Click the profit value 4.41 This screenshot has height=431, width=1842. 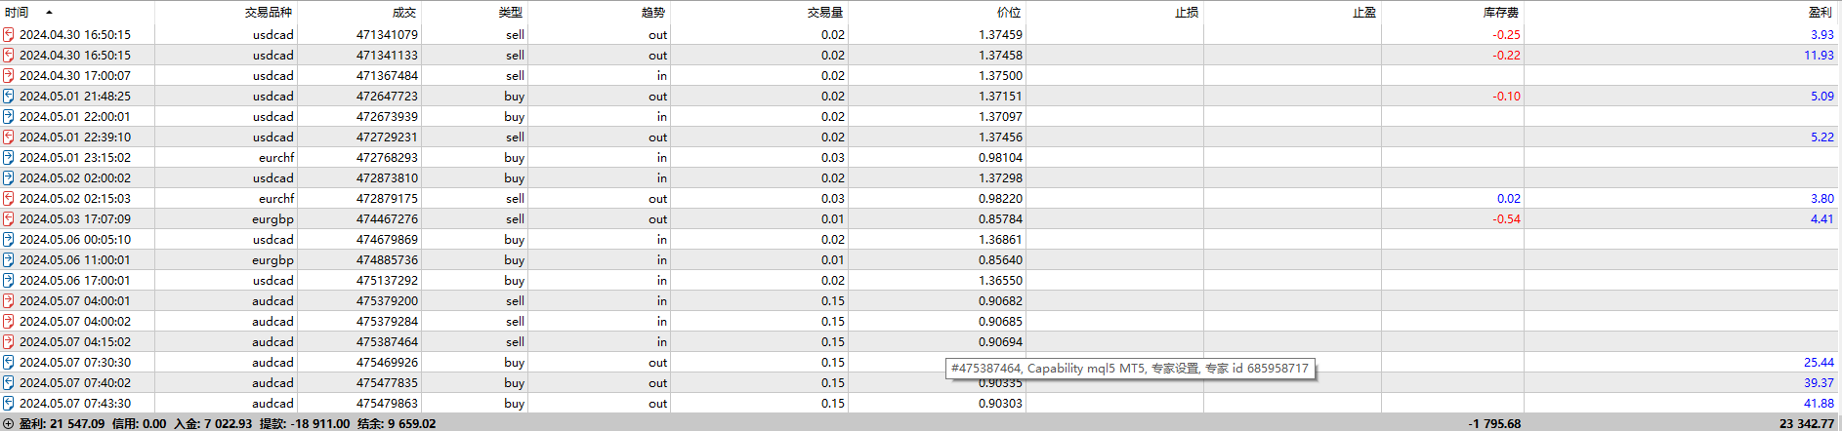pos(1821,218)
